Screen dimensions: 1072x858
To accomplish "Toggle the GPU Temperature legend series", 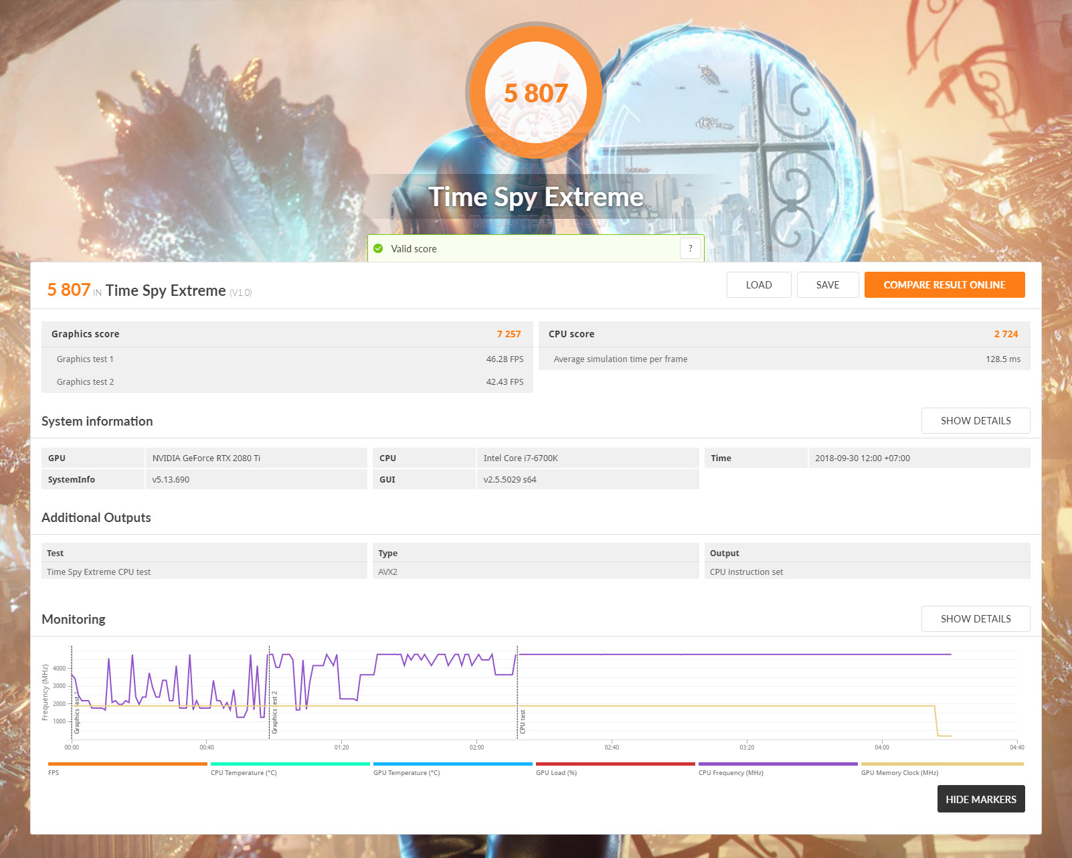I will [x=452, y=768].
